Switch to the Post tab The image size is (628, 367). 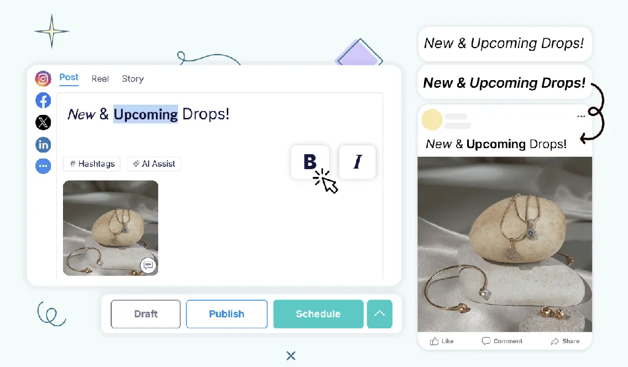click(69, 77)
